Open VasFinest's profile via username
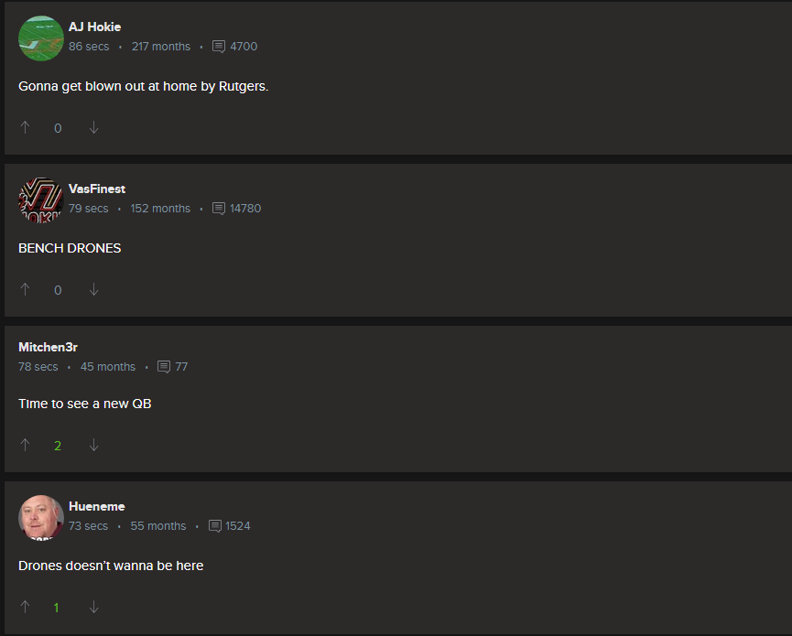792x636 pixels. click(x=97, y=189)
